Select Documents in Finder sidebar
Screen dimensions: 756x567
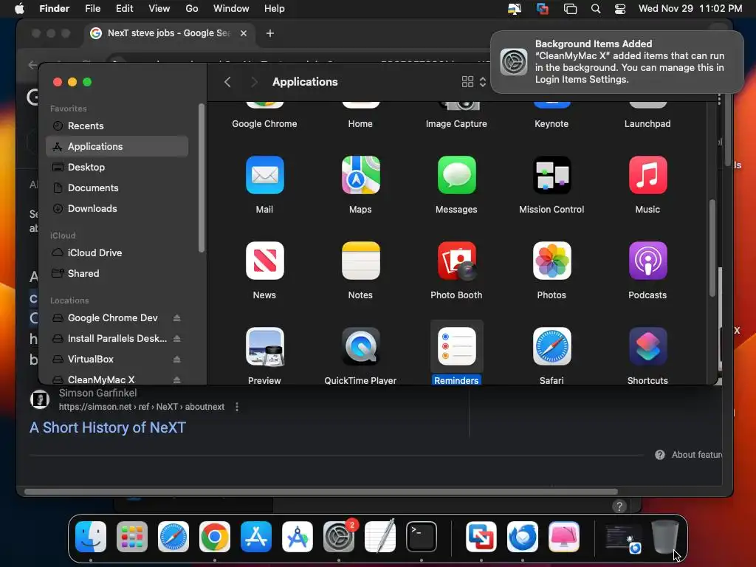117,188
